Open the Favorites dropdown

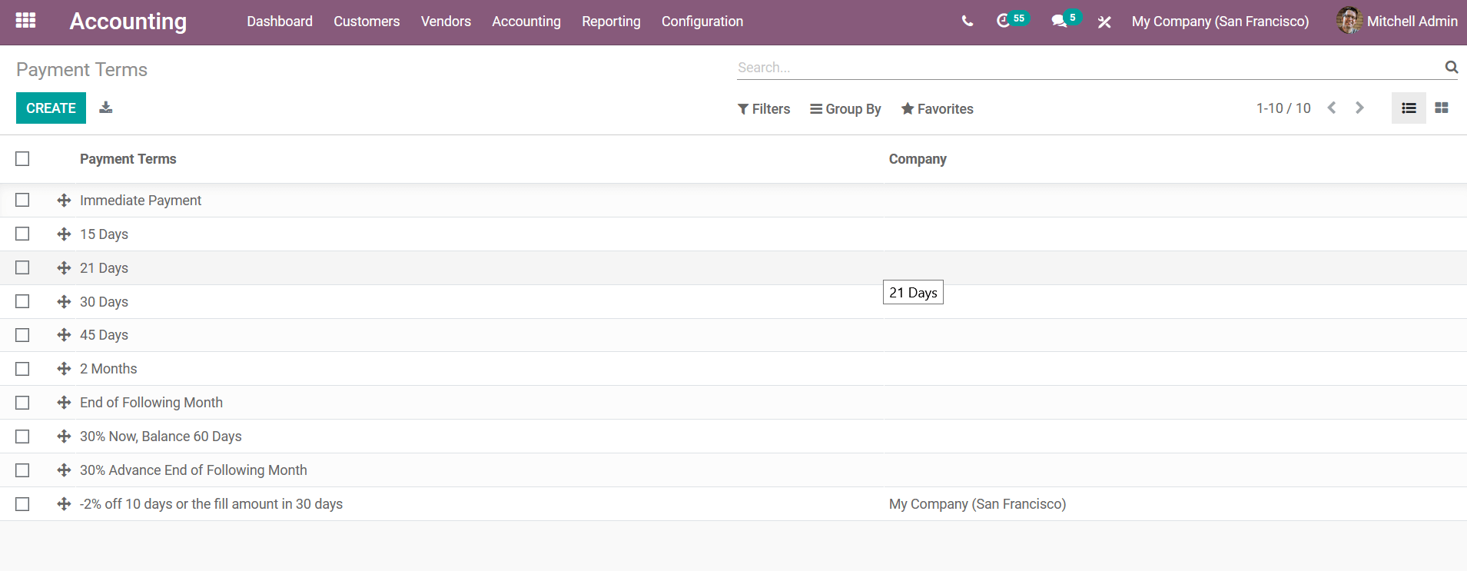(x=938, y=109)
